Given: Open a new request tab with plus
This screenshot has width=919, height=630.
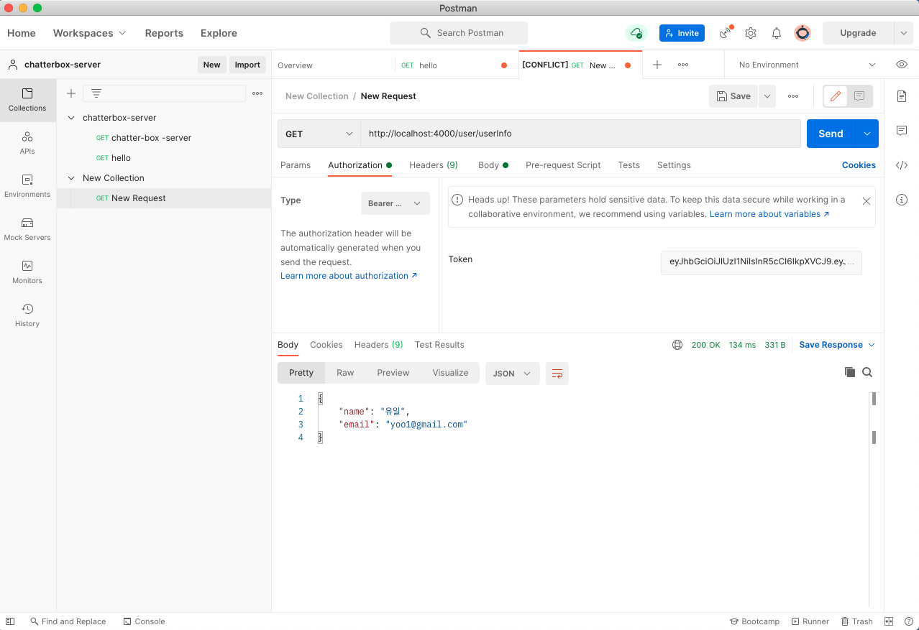Looking at the screenshot, I should pos(657,65).
